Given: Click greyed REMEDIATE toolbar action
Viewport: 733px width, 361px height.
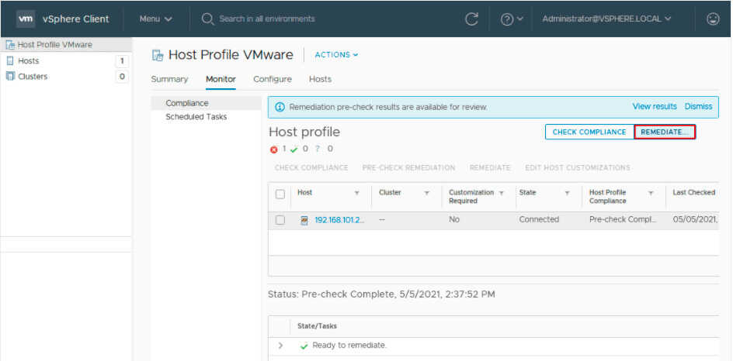Looking at the screenshot, I should pos(490,167).
